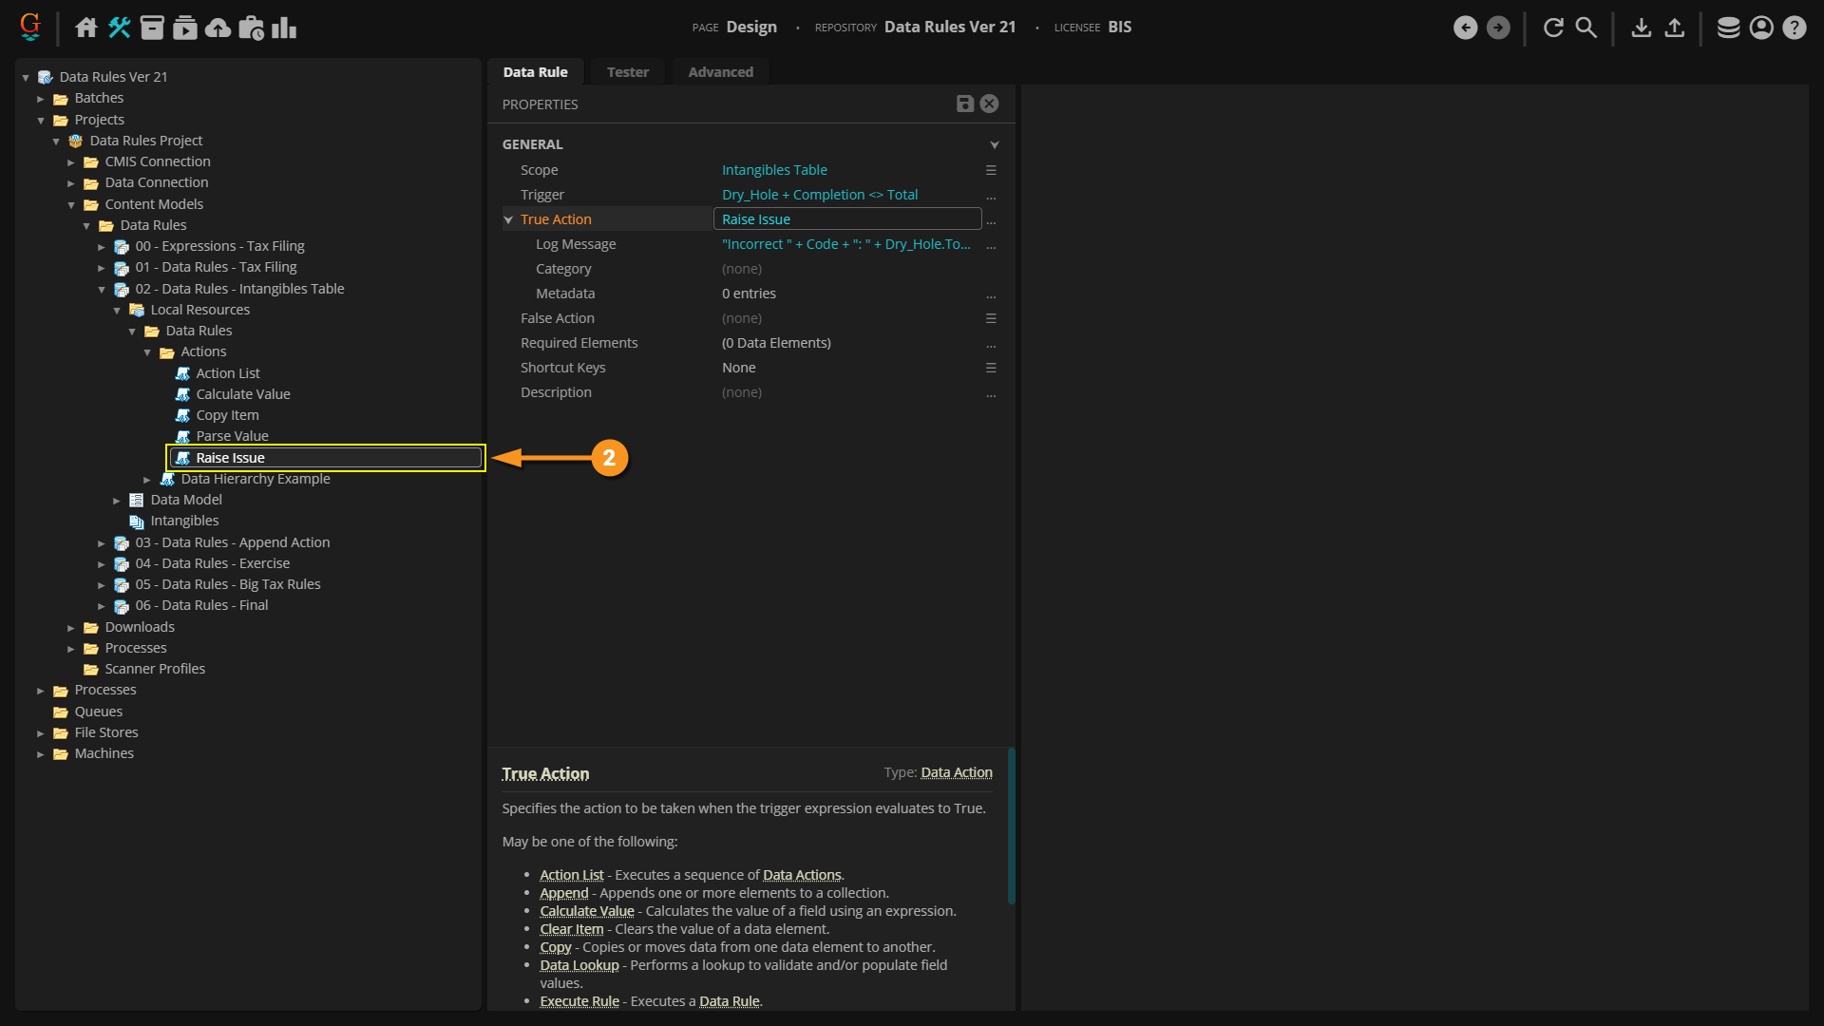Viewport: 1824px width, 1026px height.
Task: Switch to the Advanced tab
Action: [x=720, y=72]
